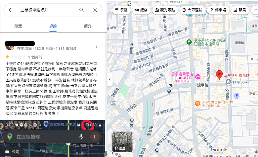
Task: Click the one-star rating on the review
Action: pos(16,57)
